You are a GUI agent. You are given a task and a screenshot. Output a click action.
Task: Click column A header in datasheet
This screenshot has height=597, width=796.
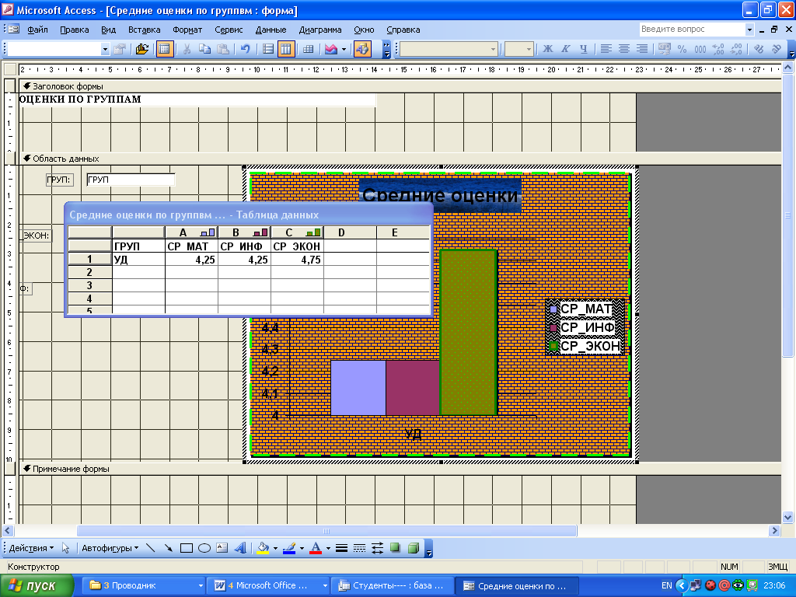(191, 232)
